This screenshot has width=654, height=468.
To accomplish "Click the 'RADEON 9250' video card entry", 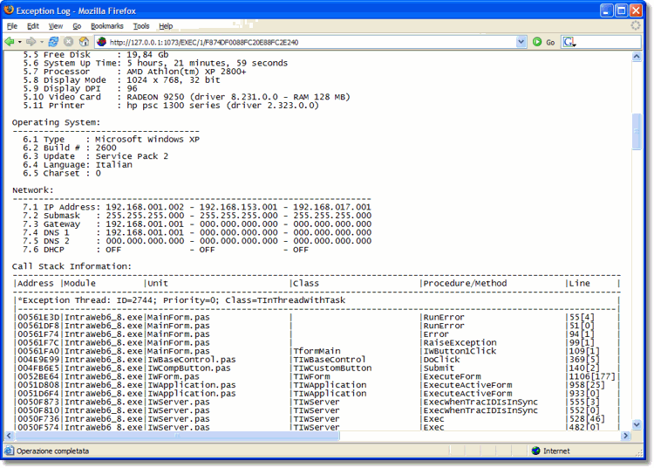I will point(155,97).
